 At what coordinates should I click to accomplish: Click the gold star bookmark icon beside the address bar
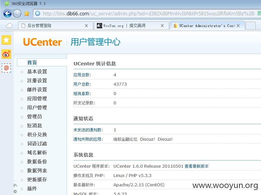coord(27,13)
